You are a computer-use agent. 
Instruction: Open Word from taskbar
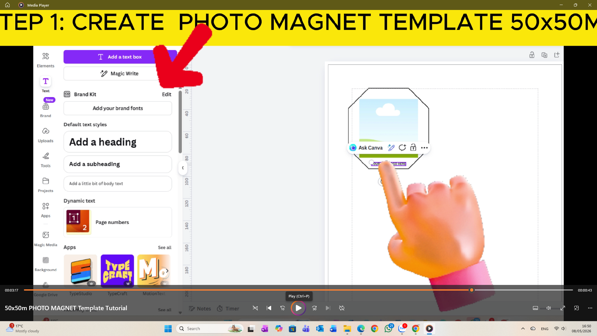(333, 329)
